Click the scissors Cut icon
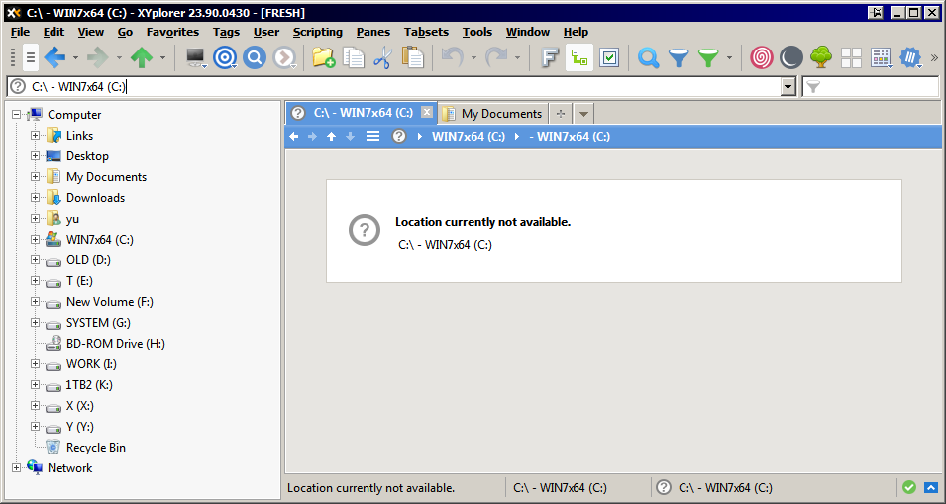This screenshot has height=504, width=946. click(x=382, y=57)
